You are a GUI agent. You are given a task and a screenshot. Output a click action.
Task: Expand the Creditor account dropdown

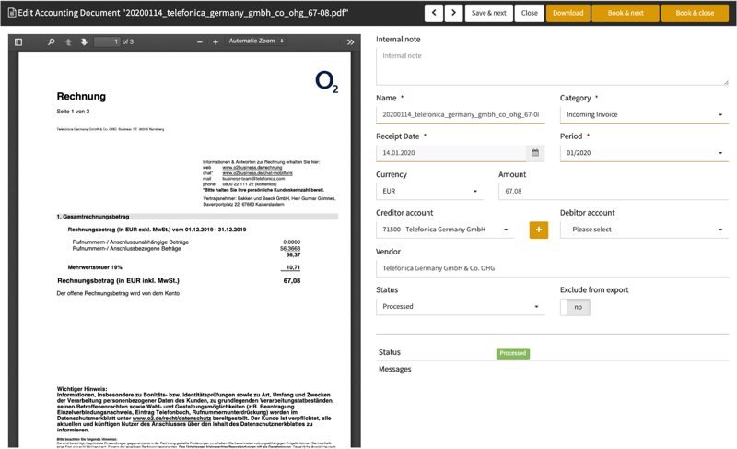point(445,230)
